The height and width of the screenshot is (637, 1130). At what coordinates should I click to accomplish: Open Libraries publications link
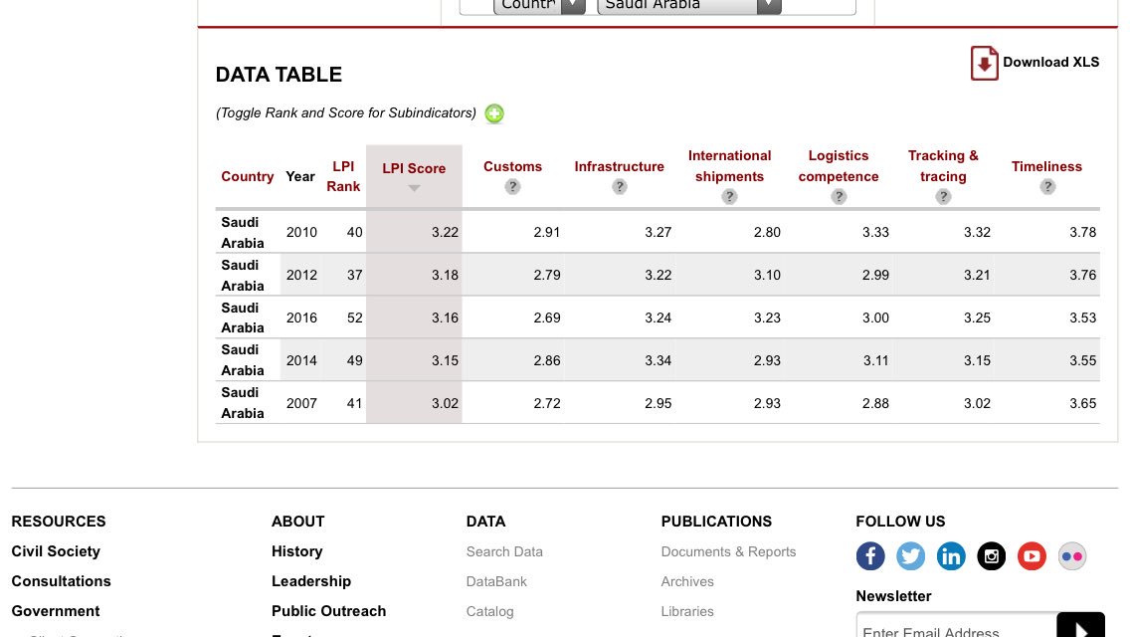click(x=687, y=612)
